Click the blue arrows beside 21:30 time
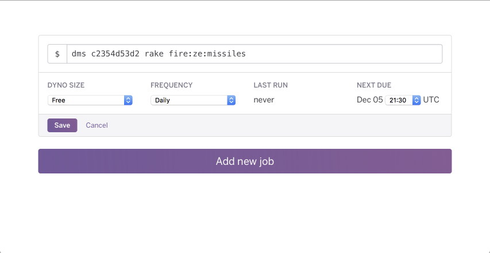 coord(416,100)
